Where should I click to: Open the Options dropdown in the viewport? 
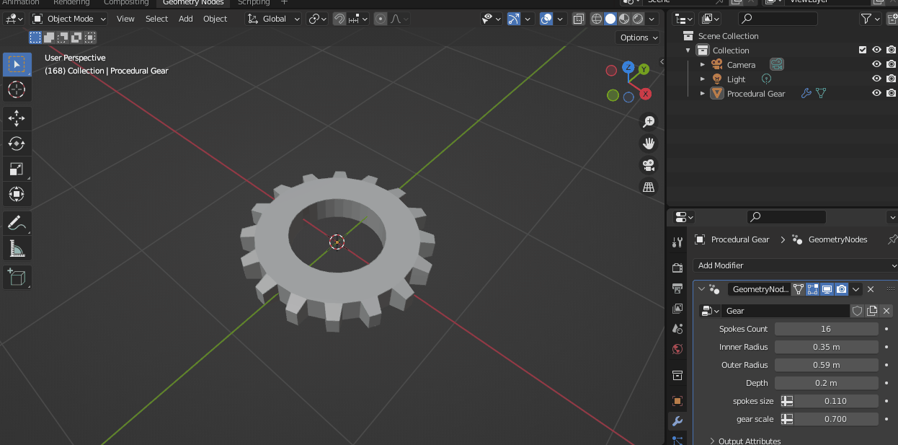[x=639, y=38]
